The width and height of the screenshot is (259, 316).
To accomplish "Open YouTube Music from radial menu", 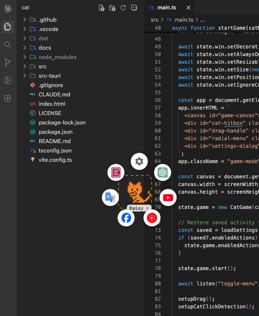I will (152, 218).
